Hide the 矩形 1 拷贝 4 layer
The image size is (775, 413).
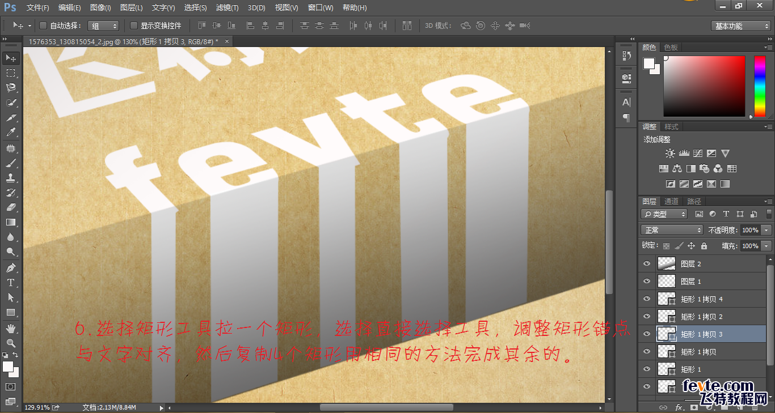tap(646, 299)
